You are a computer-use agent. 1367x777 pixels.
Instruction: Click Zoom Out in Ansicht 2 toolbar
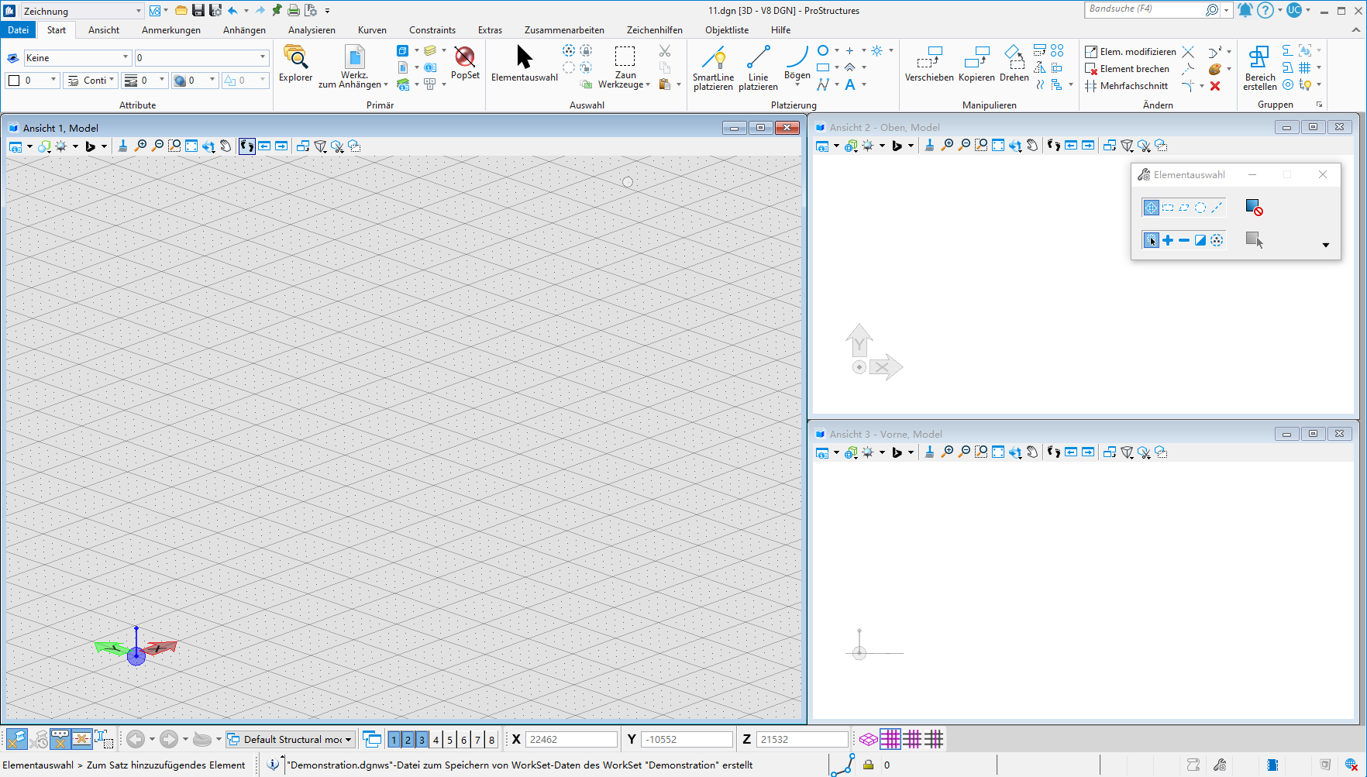click(964, 146)
